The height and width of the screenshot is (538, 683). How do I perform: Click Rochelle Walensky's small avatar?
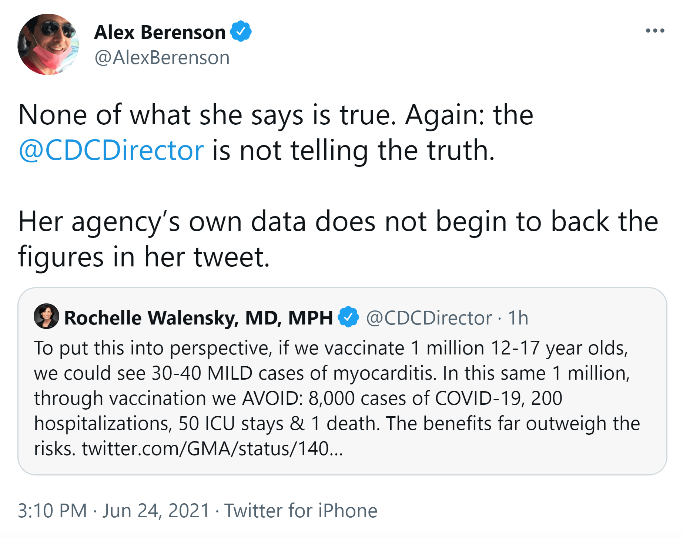click(x=46, y=316)
